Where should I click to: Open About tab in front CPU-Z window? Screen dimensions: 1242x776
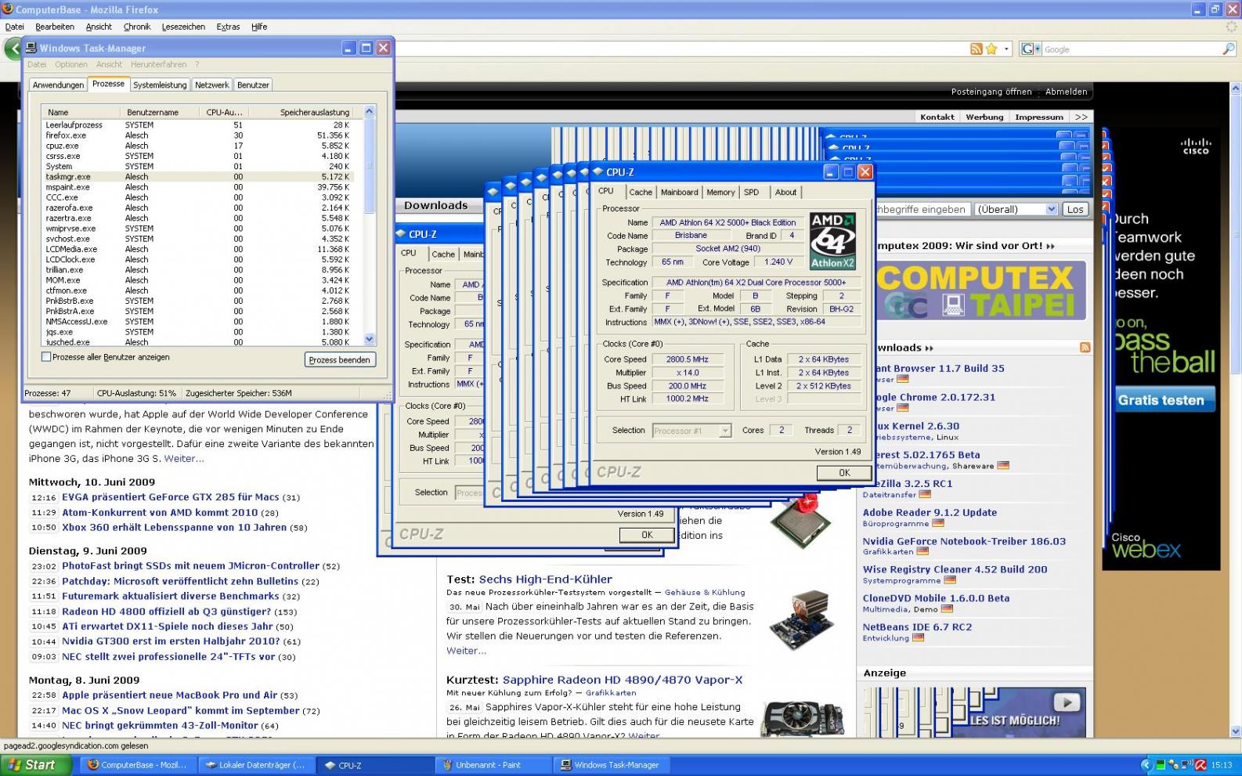785,192
